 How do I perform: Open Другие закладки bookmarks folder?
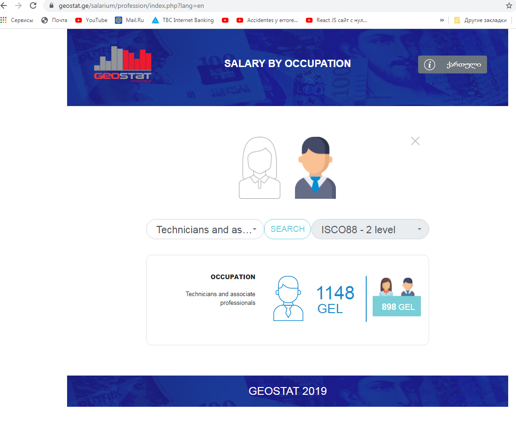point(480,20)
